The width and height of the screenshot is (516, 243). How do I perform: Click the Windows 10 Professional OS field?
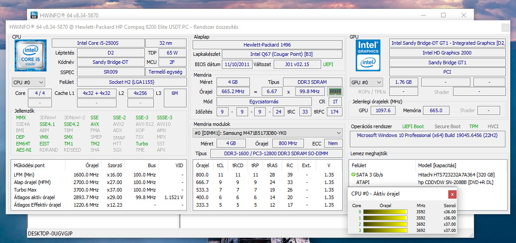click(x=427, y=139)
